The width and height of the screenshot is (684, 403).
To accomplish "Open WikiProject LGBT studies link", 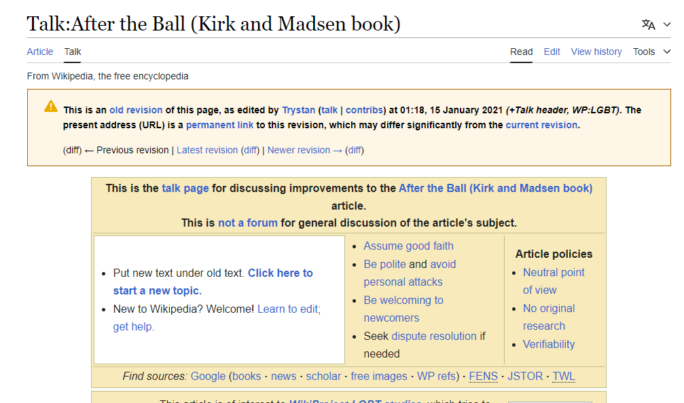I will coord(355,401).
